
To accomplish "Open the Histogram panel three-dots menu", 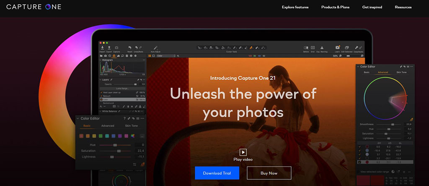I will [x=144, y=60].
